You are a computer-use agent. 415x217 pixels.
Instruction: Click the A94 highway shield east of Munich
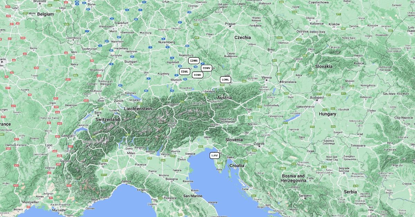tap(185, 79)
